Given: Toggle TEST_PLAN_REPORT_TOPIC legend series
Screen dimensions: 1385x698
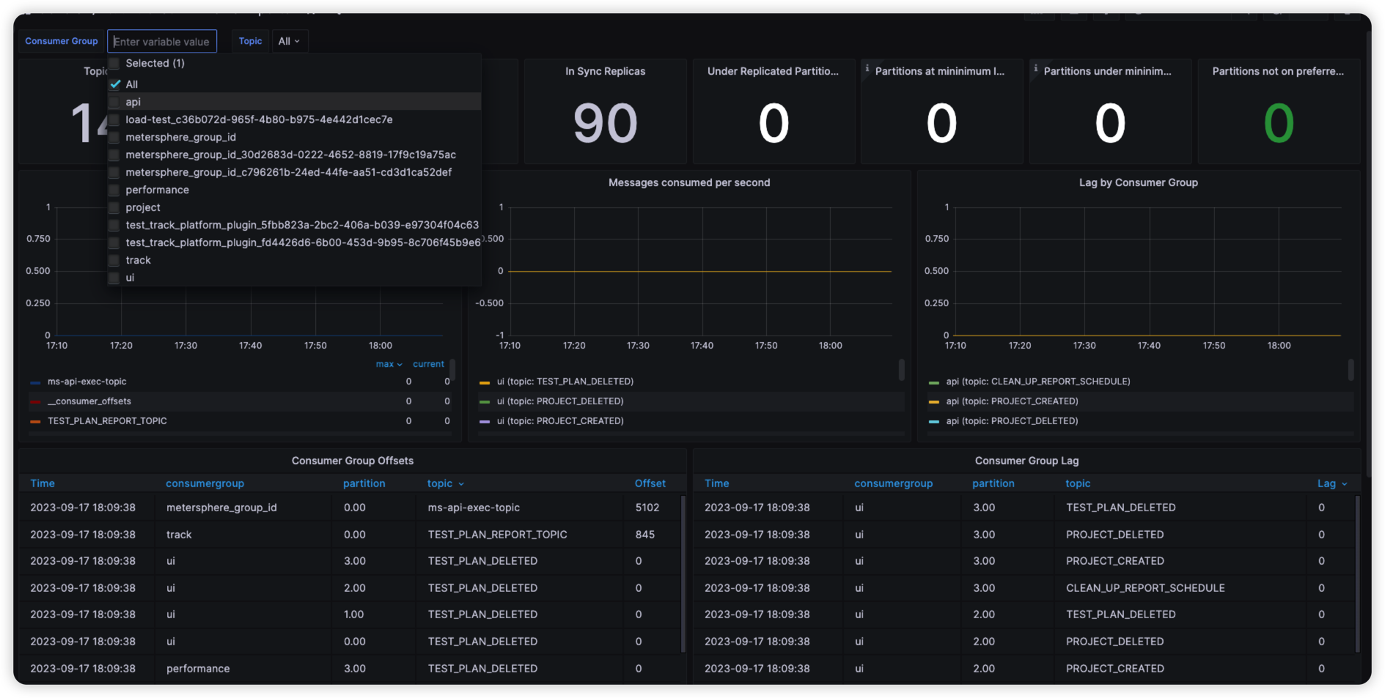Looking at the screenshot, I should pyautogui.click(x=107, y=421).
